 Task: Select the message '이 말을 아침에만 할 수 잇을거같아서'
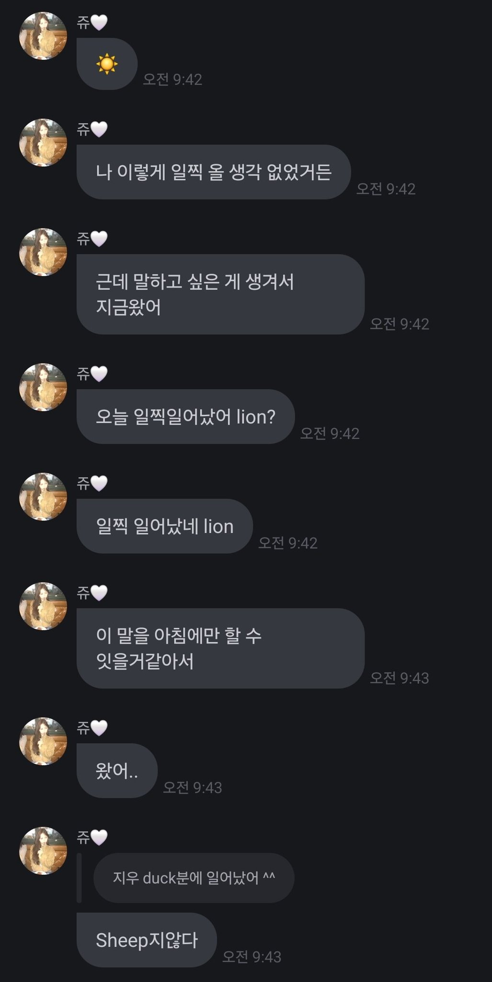click(220, 648)
